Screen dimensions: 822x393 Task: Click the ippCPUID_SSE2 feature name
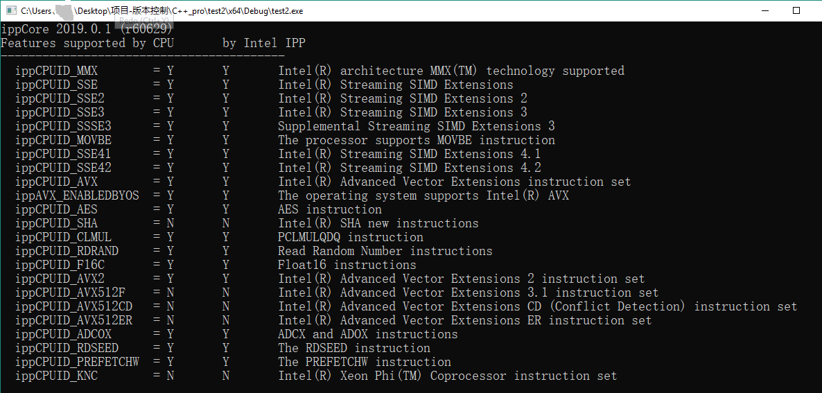pyautogui.click(x=60, y=98)
